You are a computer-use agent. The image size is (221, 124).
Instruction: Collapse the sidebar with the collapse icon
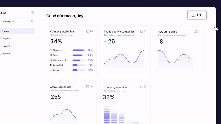click(32, 13)
